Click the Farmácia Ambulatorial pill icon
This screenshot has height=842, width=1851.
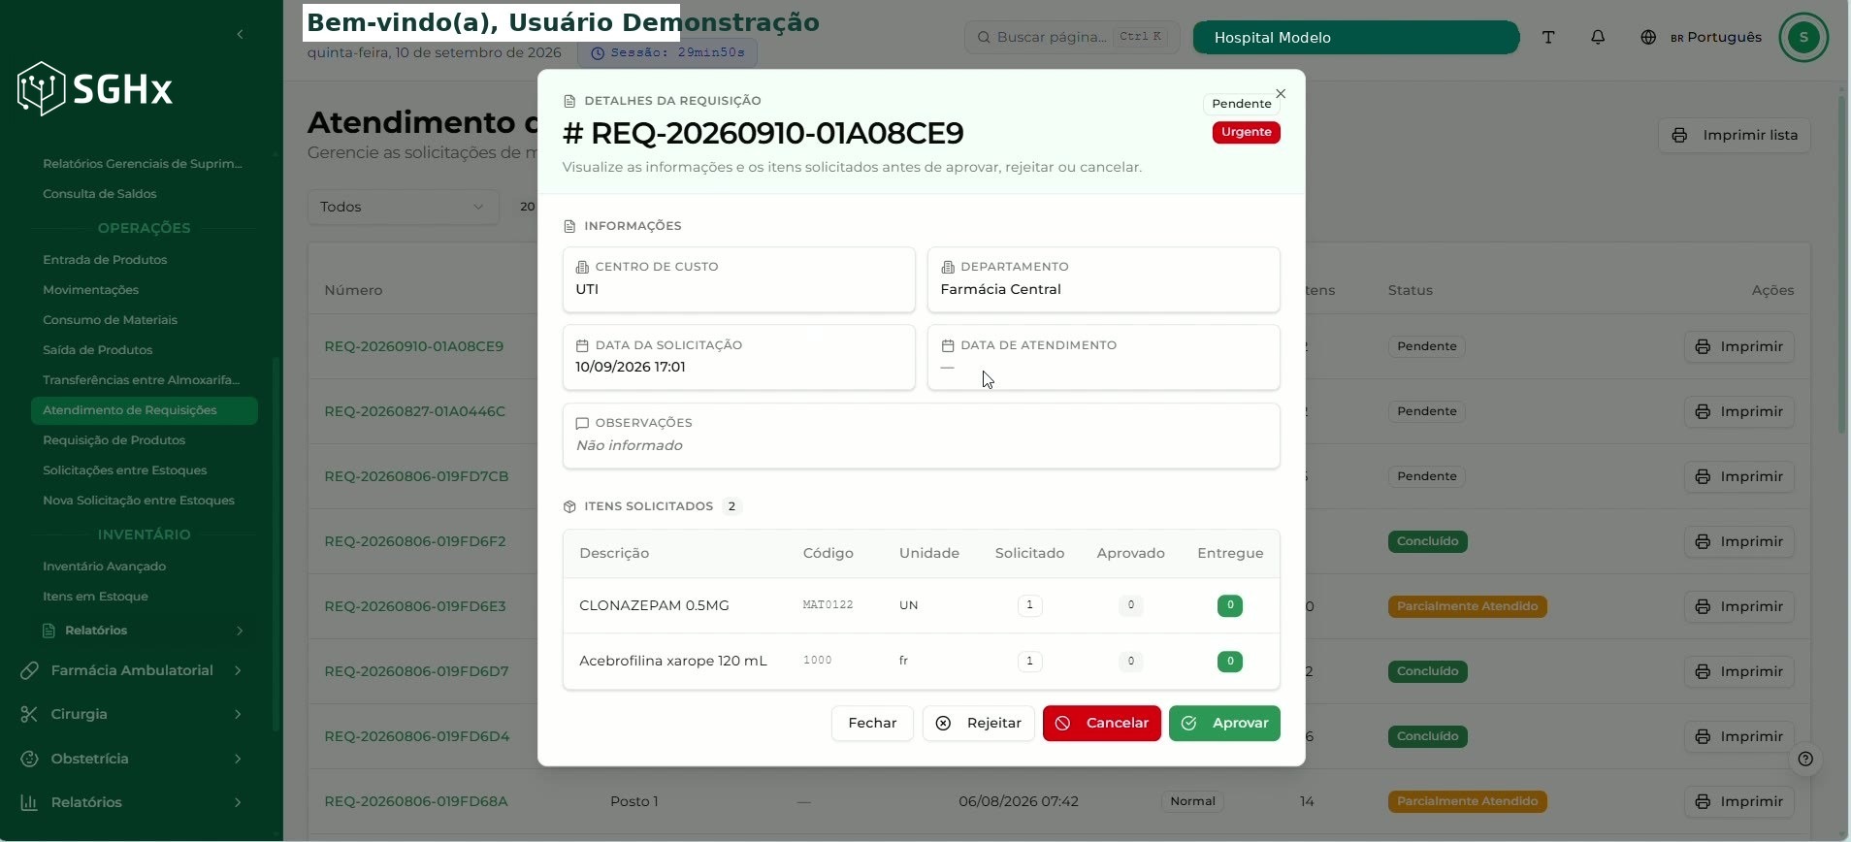pos(29,670)
